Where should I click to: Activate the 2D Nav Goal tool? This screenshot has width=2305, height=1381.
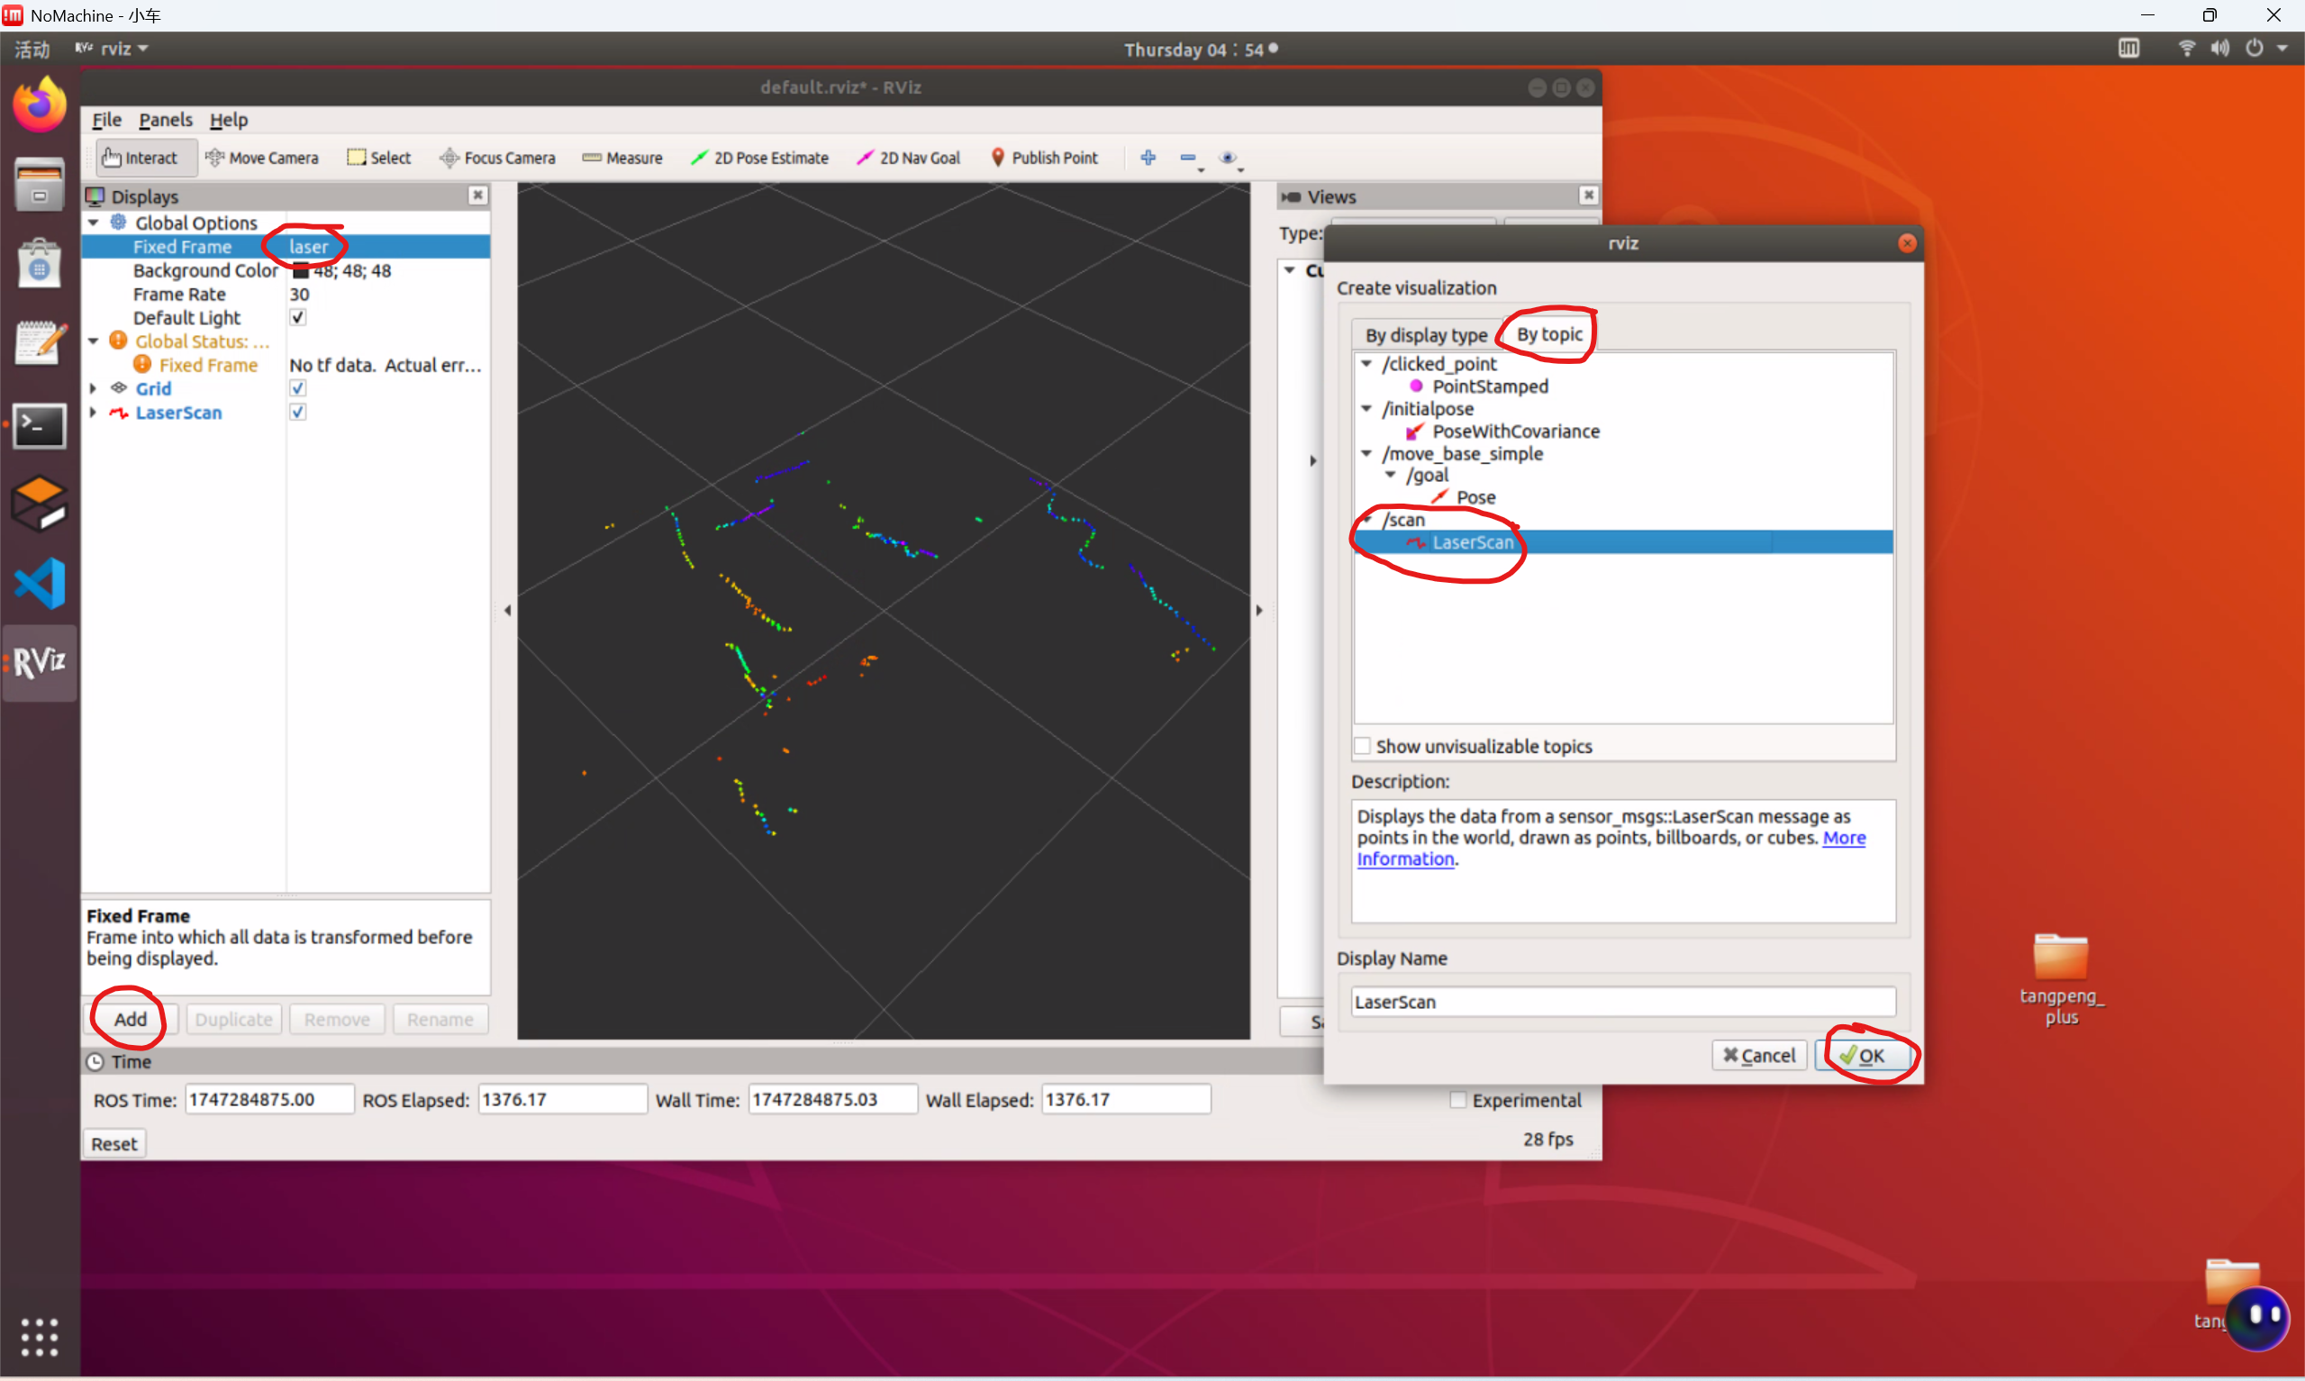coord(908,159)
